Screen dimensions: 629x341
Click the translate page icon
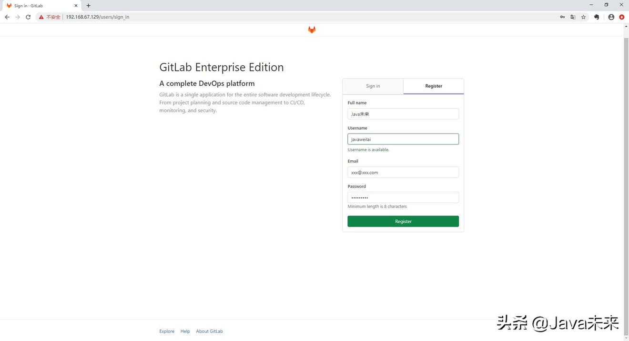click(573, 17)
